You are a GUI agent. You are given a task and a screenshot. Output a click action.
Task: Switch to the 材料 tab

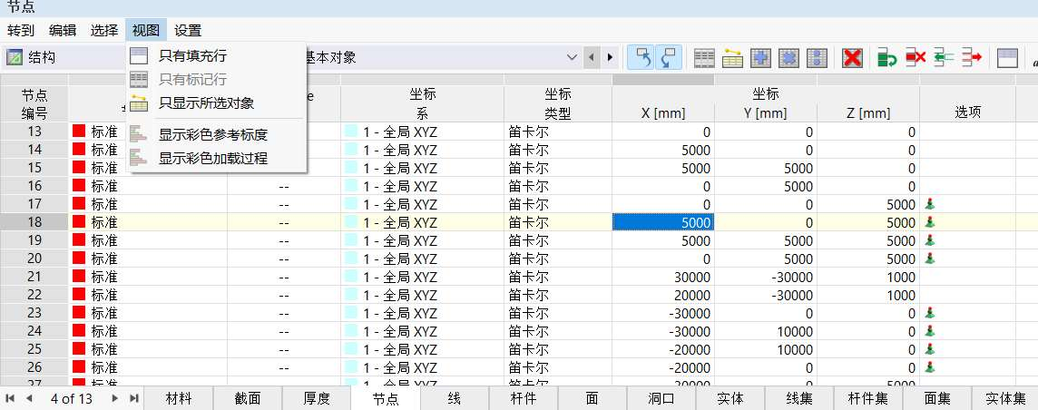(x=179, y=399)
